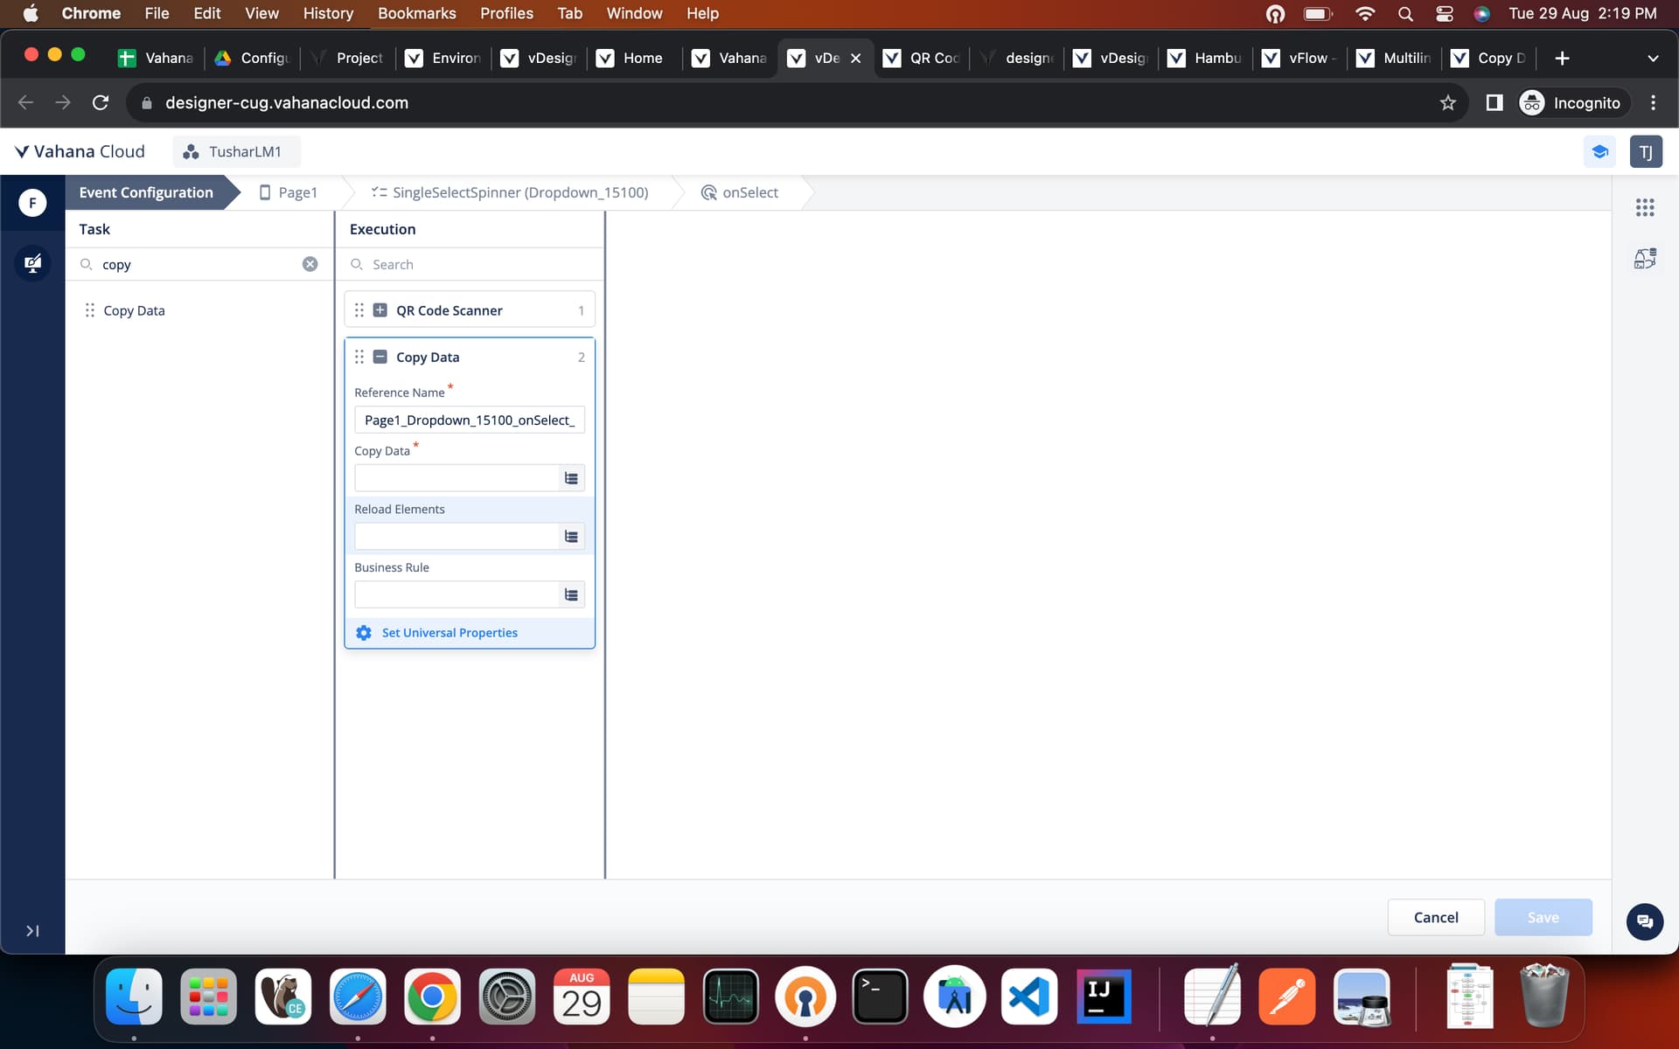The image size is (1679, 1049).
Task: Select the event screen icon in left sidebar
Action: point(32,263)
